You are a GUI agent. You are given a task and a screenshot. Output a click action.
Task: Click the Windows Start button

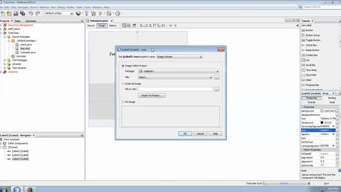point(4,189)
